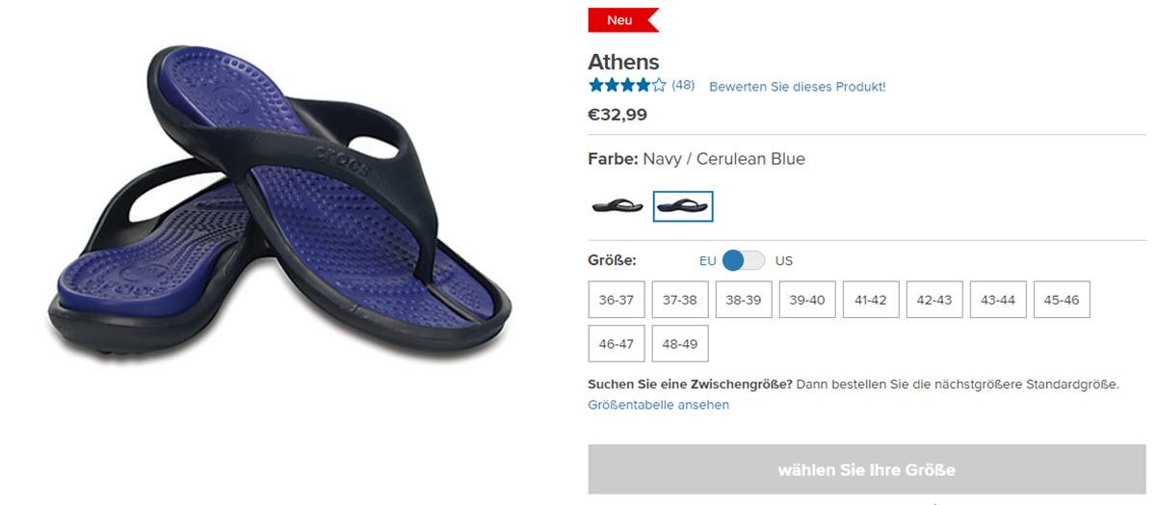Choose size 42-43
1156x505 pixels.
click(934, 300)
